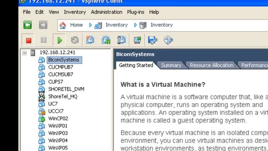Expand breadcrumb arrow before first Inventory
The width and height of the screenshot is (268, 151).
pos(90,25)
